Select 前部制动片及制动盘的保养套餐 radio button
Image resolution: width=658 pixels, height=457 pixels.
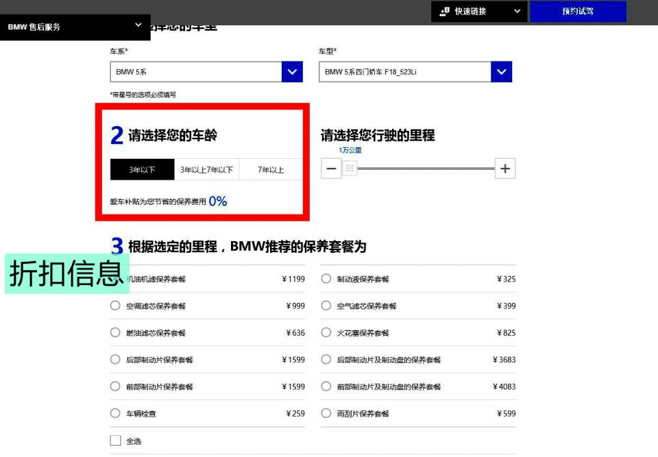[326, 386]
